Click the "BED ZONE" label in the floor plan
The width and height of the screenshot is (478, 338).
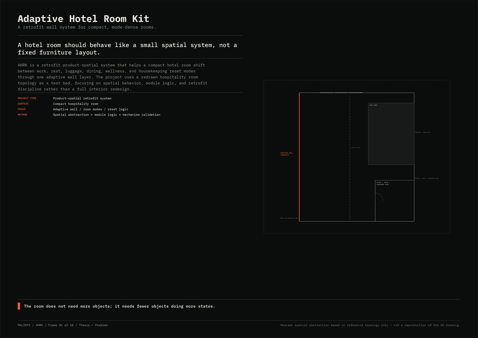[x=373, y=105]
